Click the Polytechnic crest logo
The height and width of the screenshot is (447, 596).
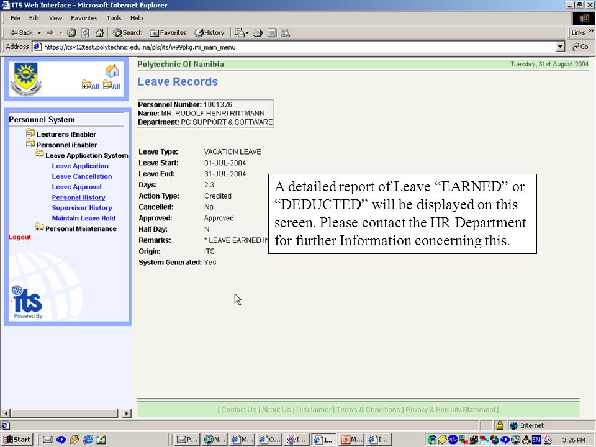[25, 79]
